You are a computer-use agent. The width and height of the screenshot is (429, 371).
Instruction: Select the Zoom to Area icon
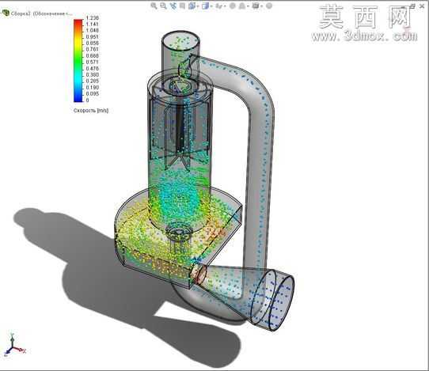pyautogui.click(x=163, y=6)
